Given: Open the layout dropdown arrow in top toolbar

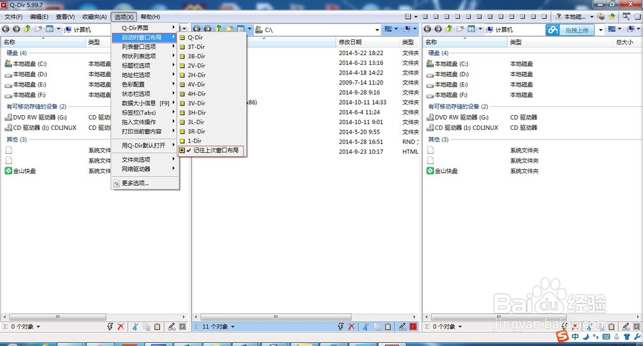Looking at the screenshot, I should click(416, 17).
